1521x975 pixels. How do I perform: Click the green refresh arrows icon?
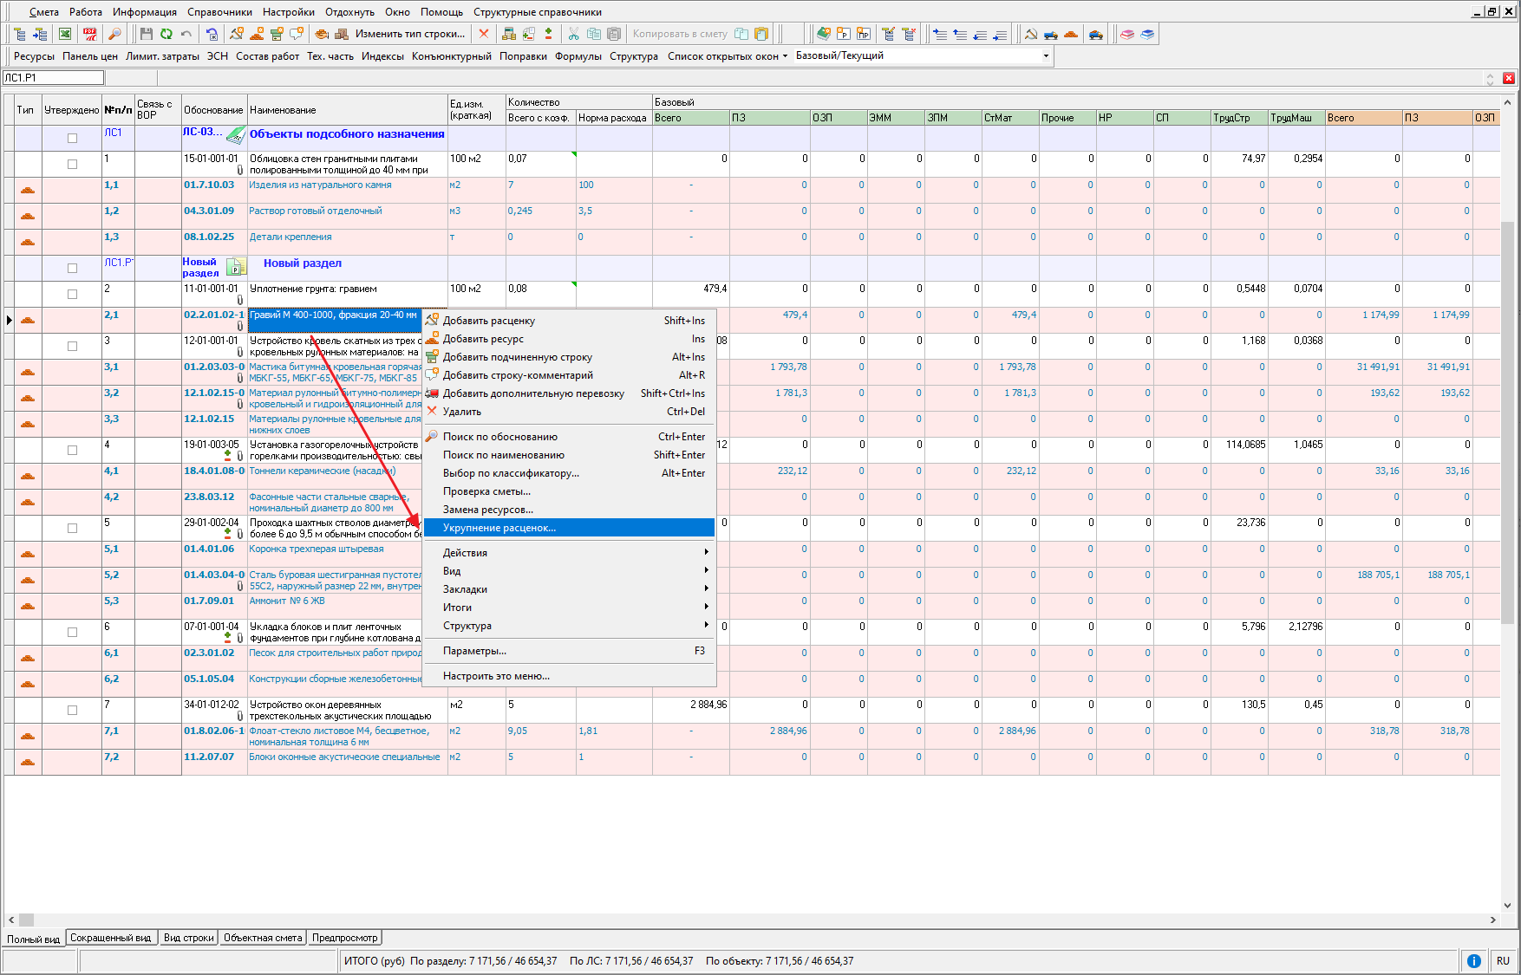tap(166, 34)
